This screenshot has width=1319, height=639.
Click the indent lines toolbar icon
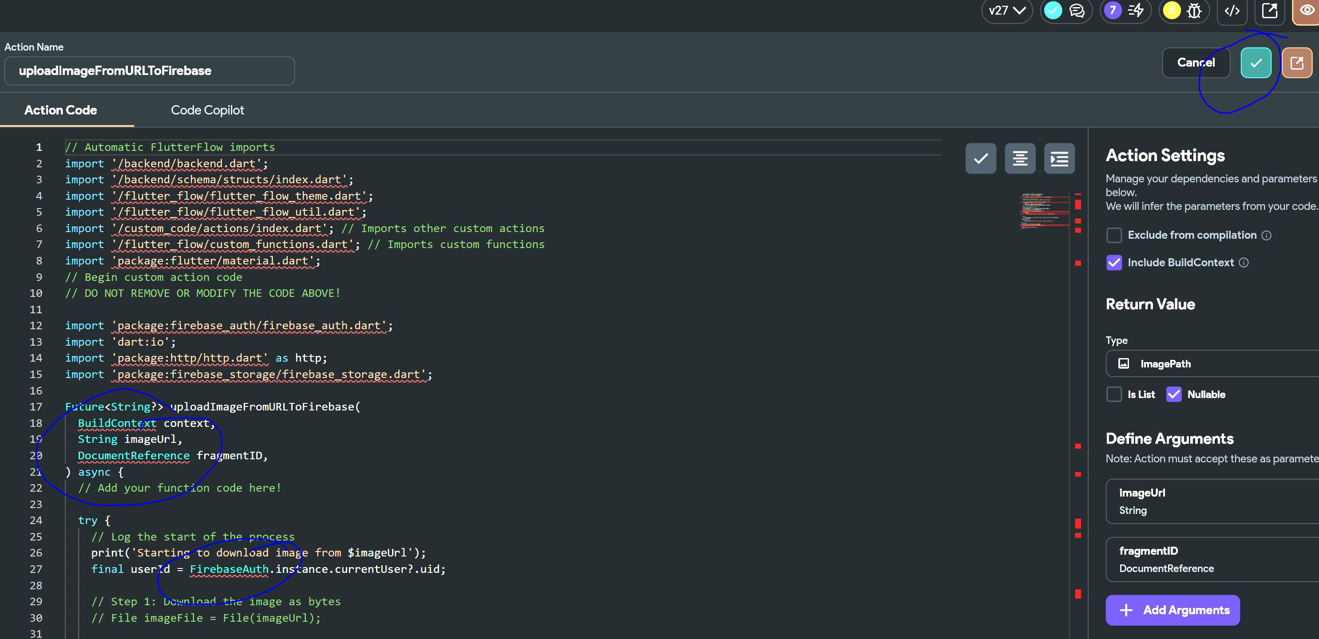coord(1059,158)
